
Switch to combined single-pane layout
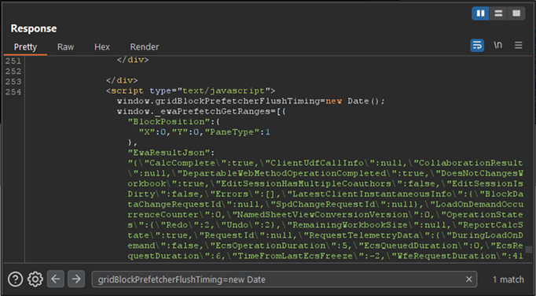[x=516, y=13]
